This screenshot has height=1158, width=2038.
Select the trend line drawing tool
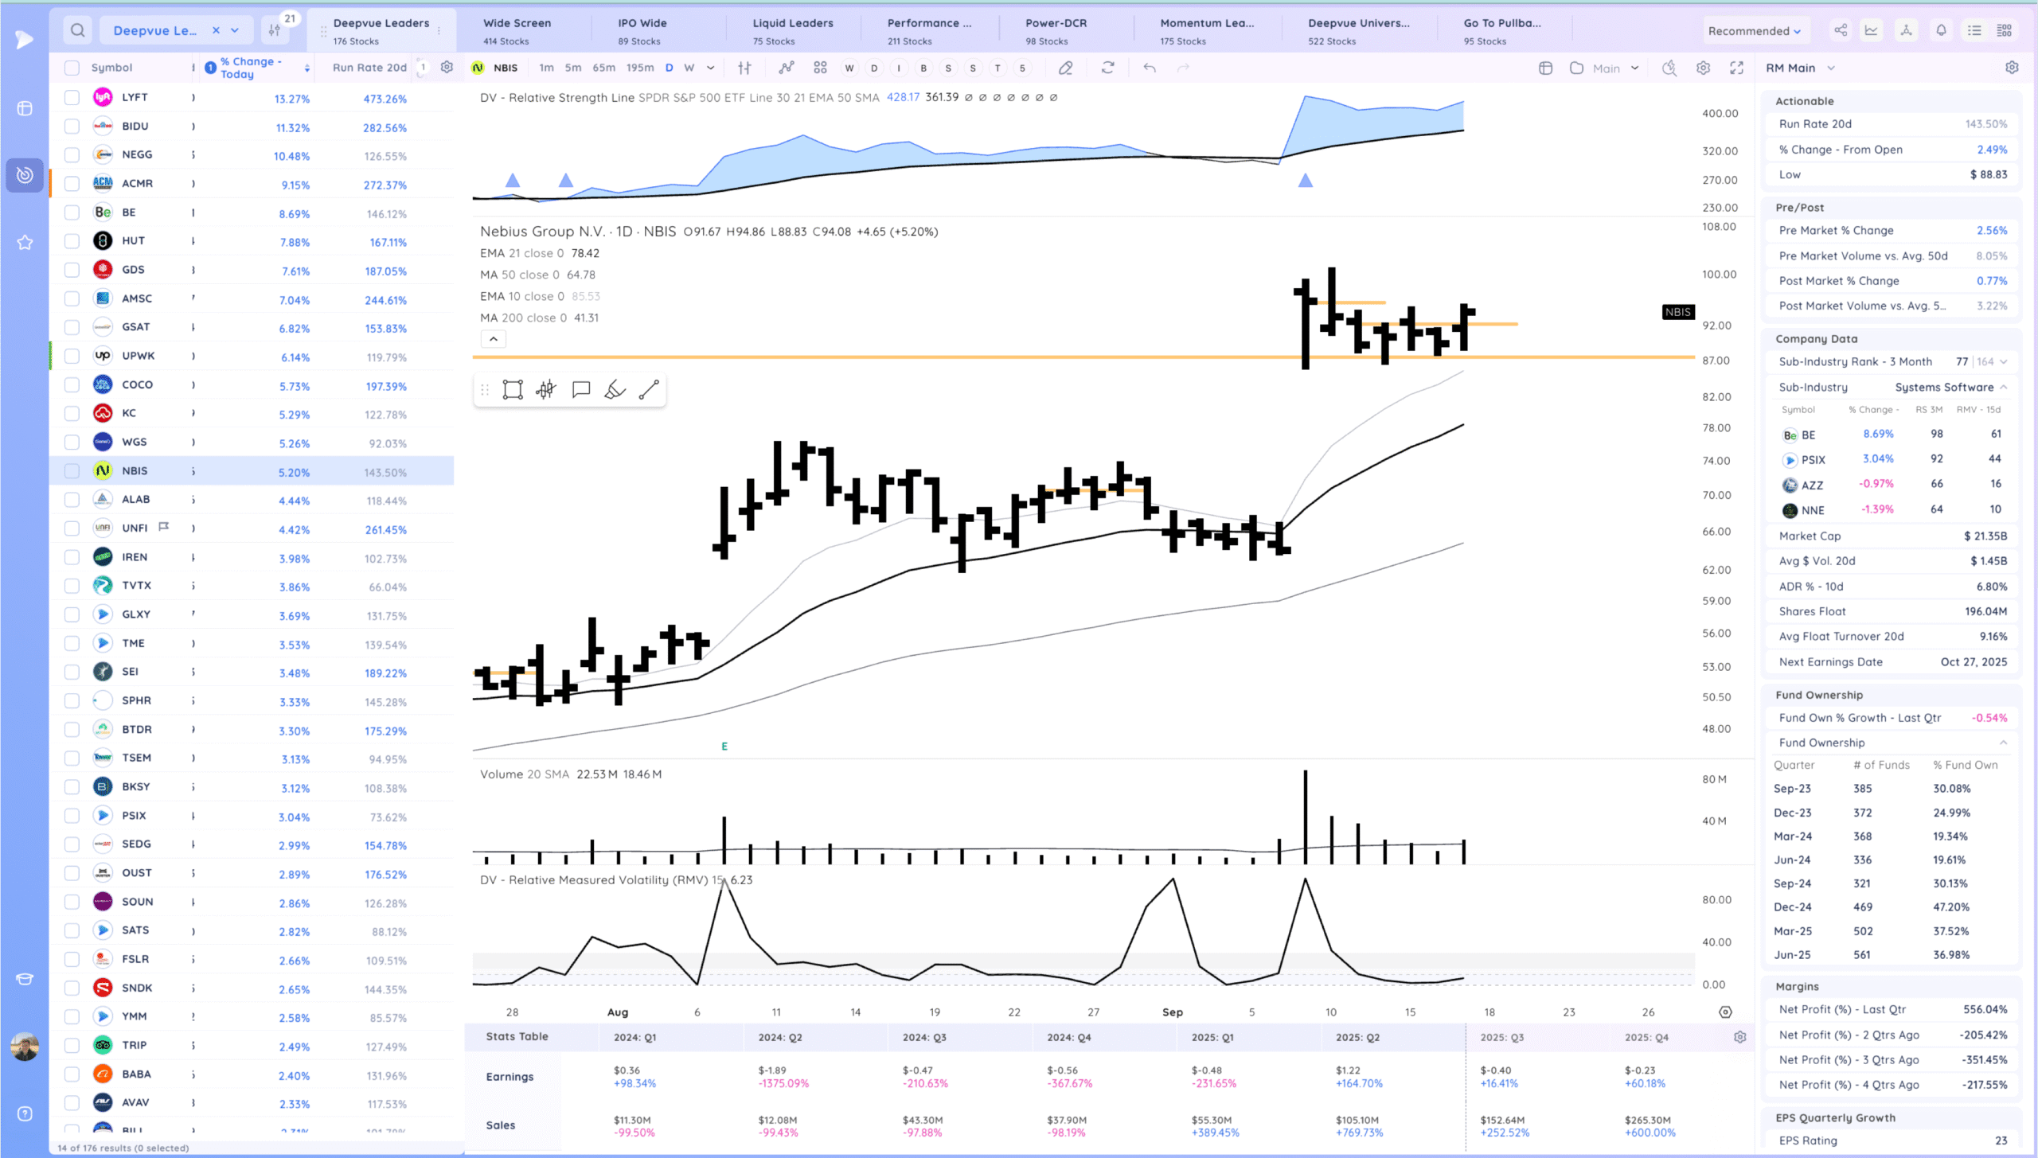pos(649,389)
